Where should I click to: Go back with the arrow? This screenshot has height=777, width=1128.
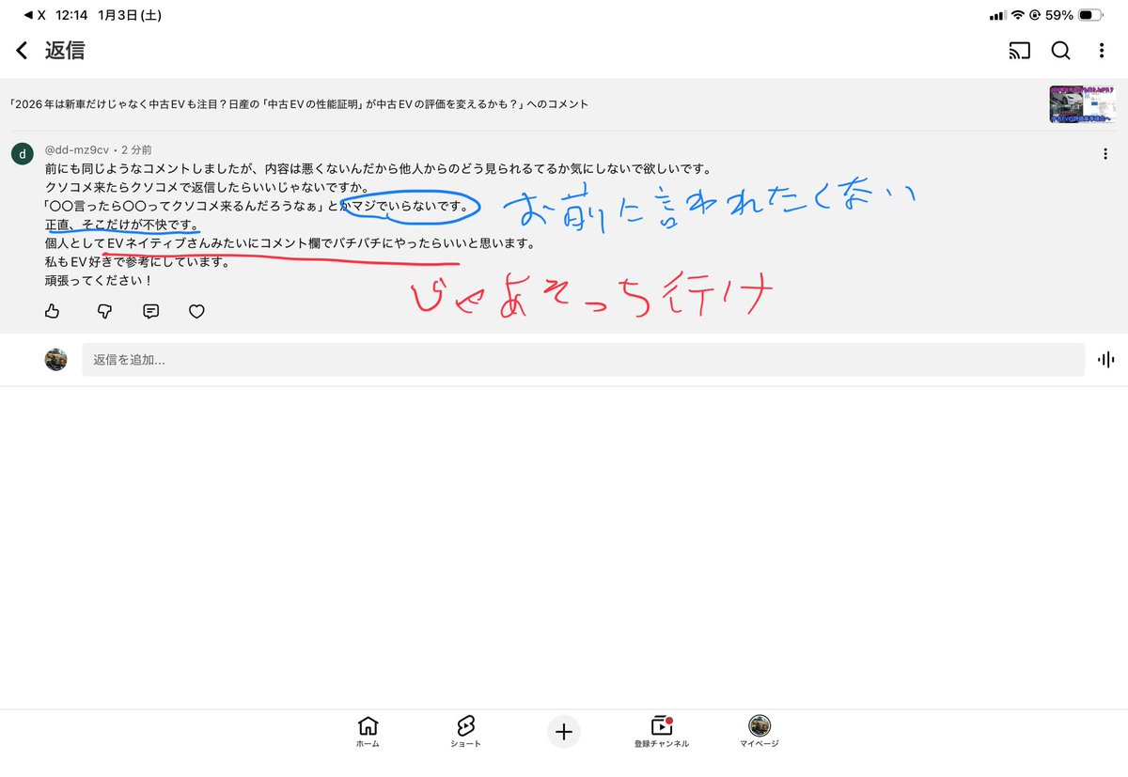pyautogui.click(x=21, y=52)
